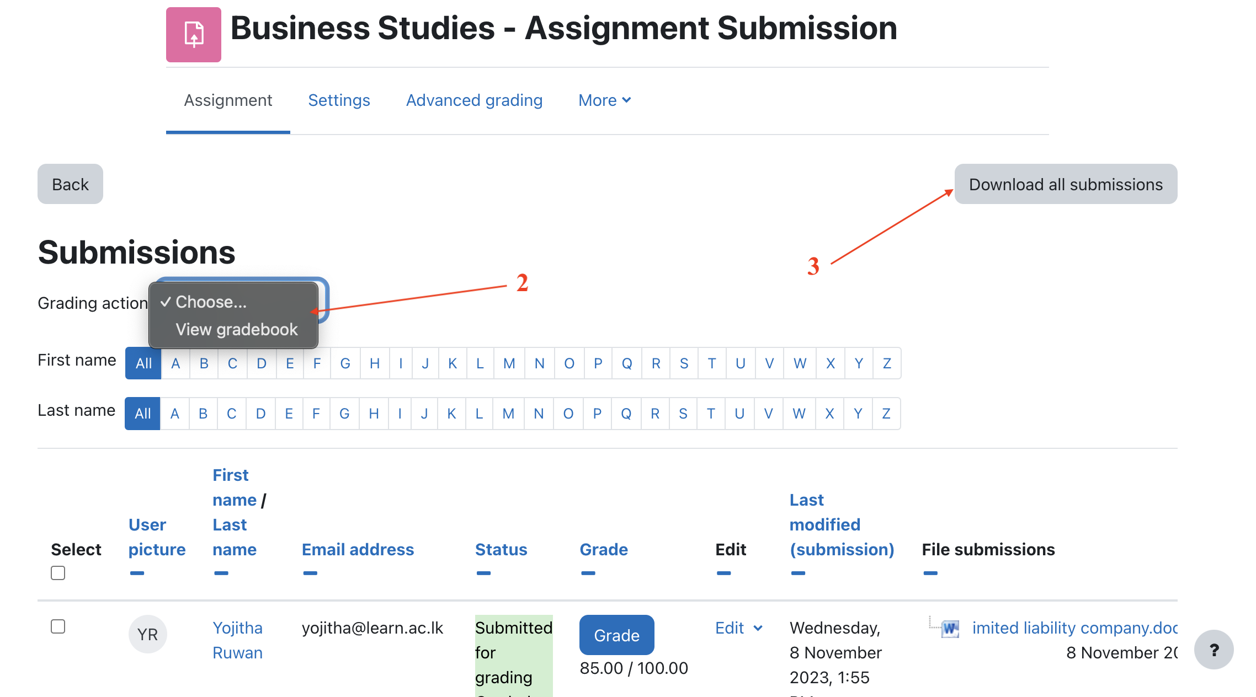Click the Word document file icon
This screenshot has width=1256, height=697.
pos(950,628)
